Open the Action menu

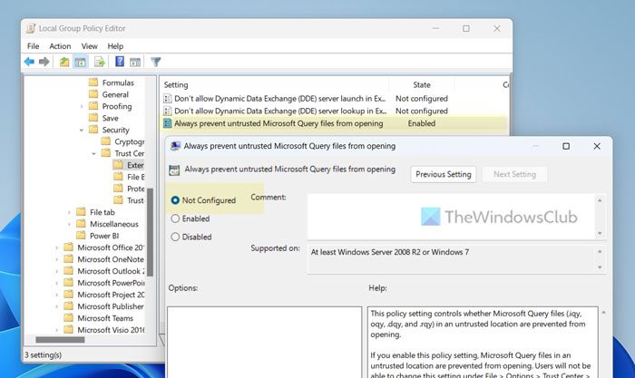click(60, 46)
